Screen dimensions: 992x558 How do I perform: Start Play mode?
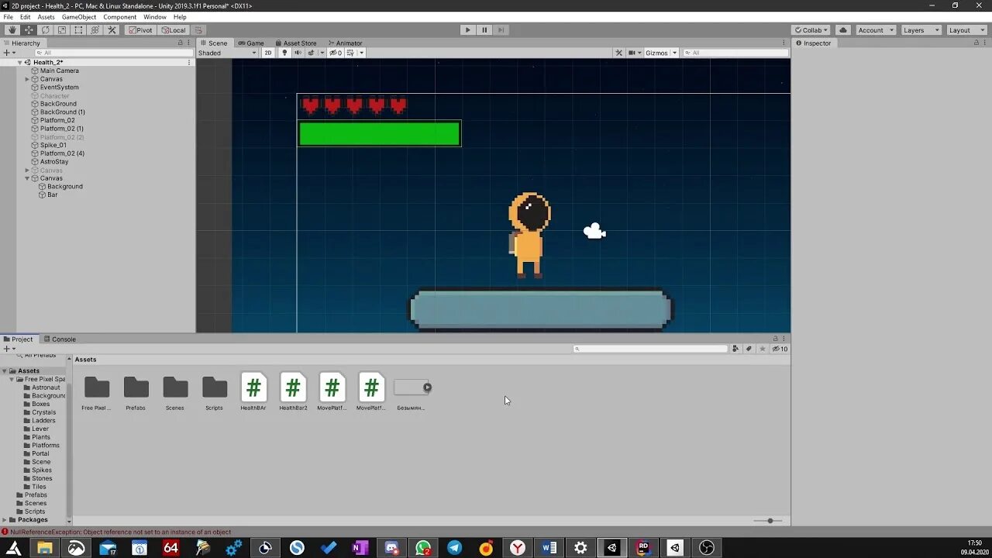pos(467,30)
